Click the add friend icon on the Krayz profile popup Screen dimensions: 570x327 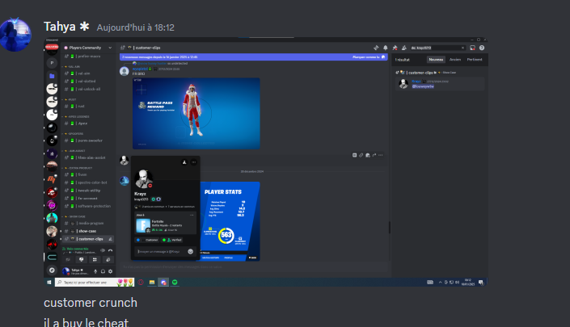pos(184,162)
